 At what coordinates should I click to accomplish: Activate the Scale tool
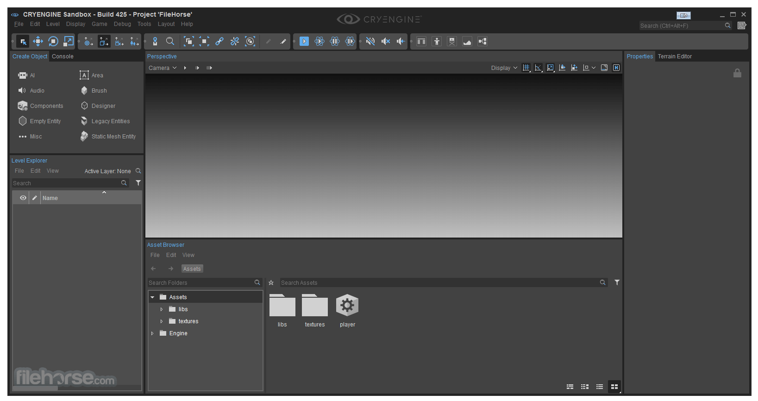tap(69, 42)
